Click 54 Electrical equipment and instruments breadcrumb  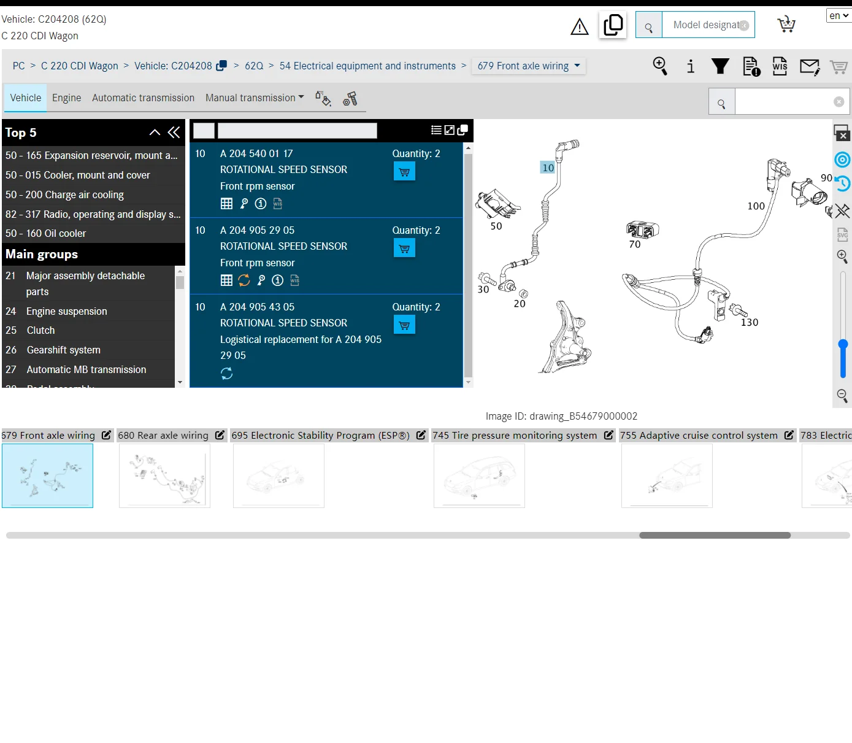(x=367, y=66)
